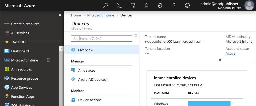Viewport: 256px width, 106px height.
Task: Click the All resources grid icon
Action: pos(7,69)
